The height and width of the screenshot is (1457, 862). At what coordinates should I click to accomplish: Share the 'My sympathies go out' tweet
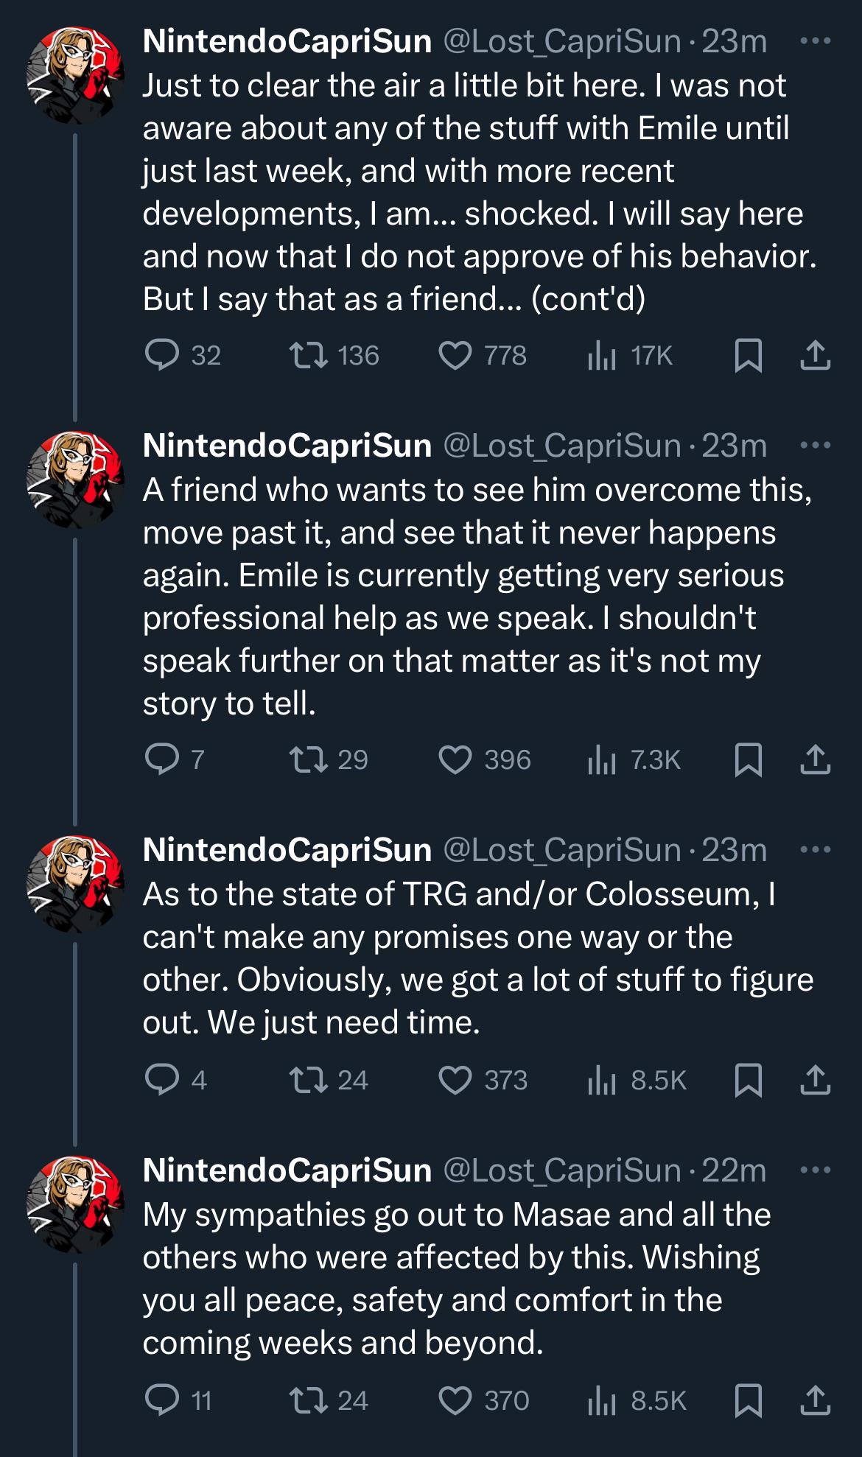point(815,1400)
